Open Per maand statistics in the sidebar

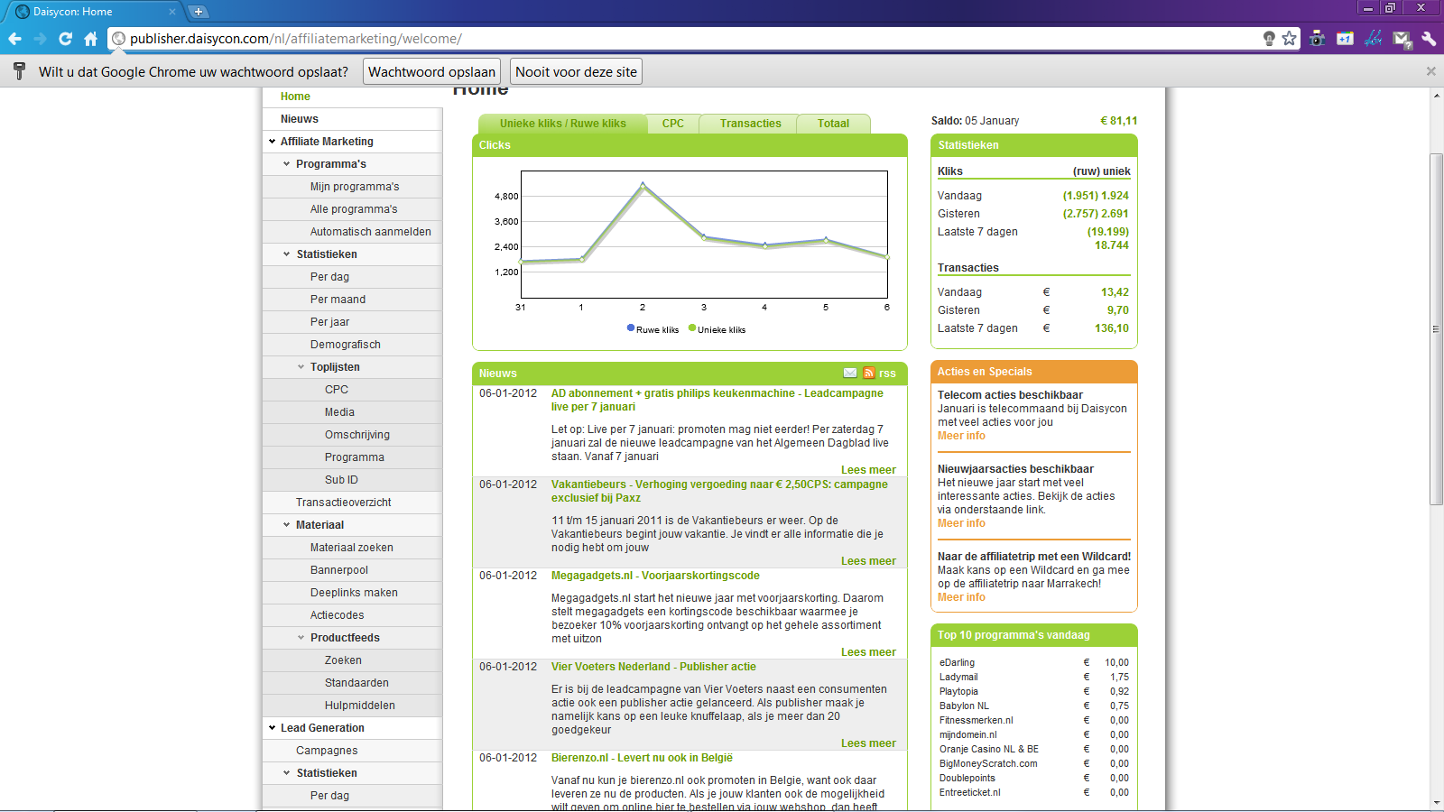coord(338,300)
